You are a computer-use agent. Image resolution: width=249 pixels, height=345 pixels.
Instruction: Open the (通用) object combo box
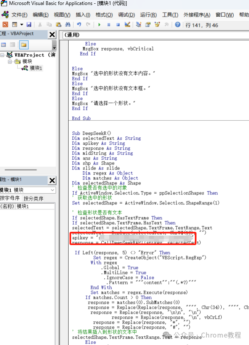tap(156, 35)
